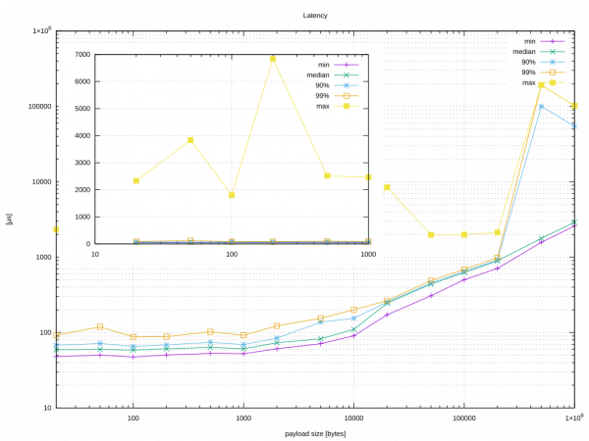Screen dimensions: 589x441
Task: Click the 'median' legend marker in inset chart
Action: coord(347,74)
